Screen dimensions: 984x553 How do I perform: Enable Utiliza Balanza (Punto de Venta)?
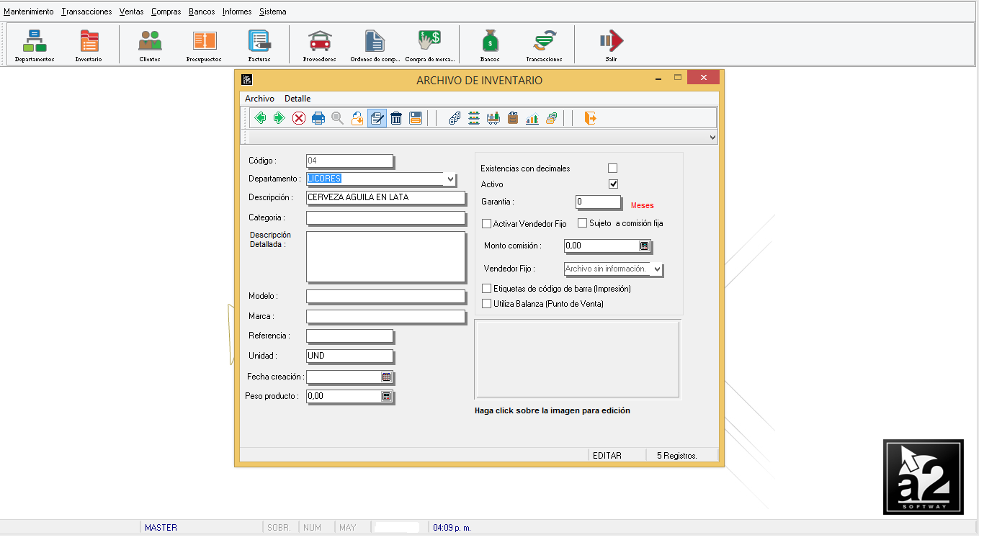click(x=487, y=304)
